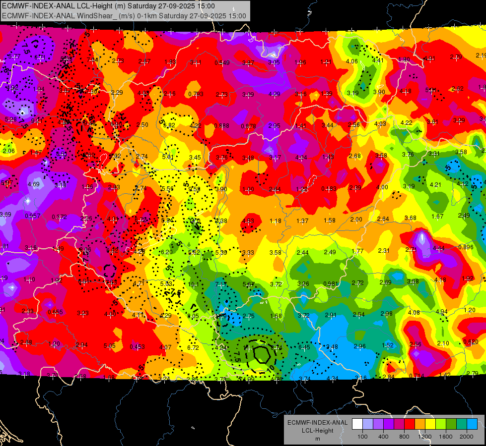Click the grid value '4.34'
The width and height of the screenshot is (486, 446).
[x=333, y=378]
